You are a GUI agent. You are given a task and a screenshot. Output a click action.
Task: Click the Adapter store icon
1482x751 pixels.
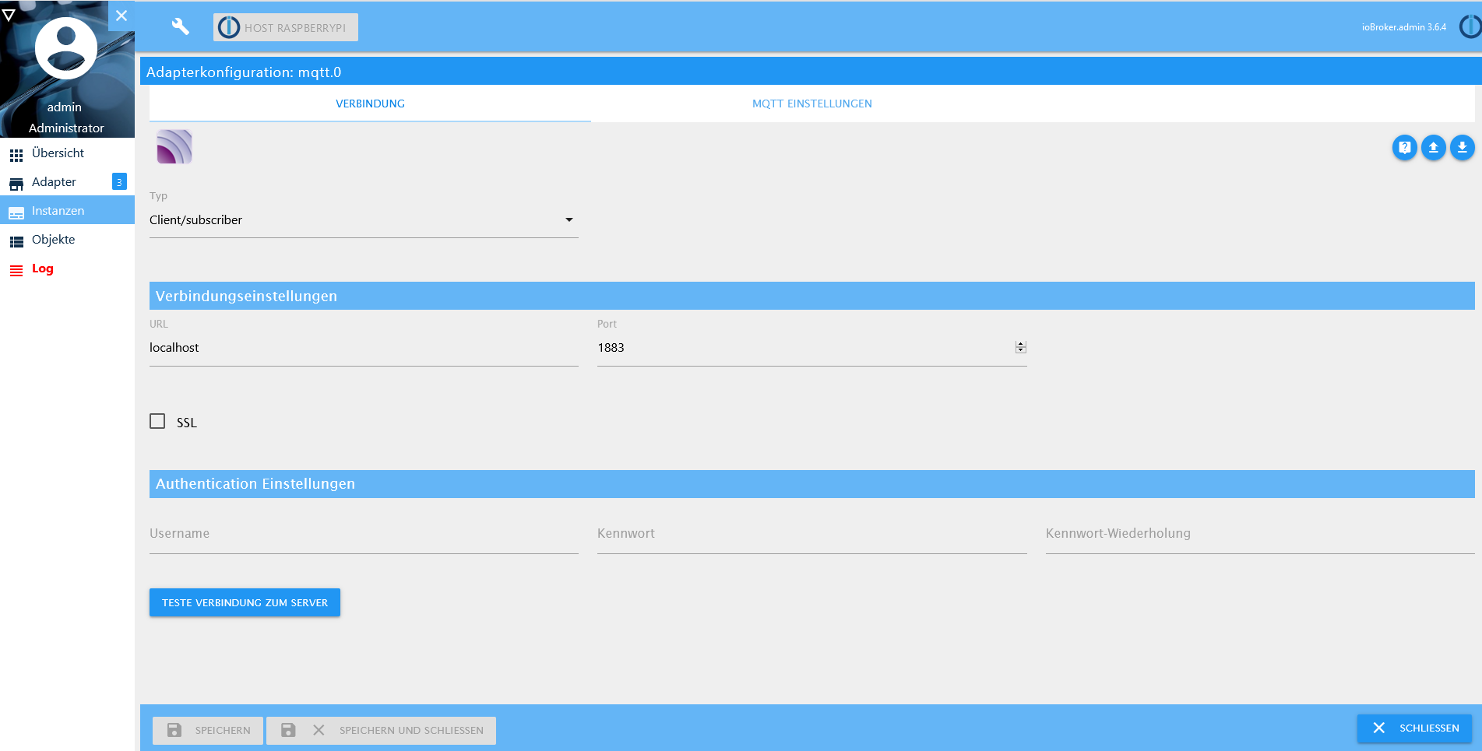16,184
